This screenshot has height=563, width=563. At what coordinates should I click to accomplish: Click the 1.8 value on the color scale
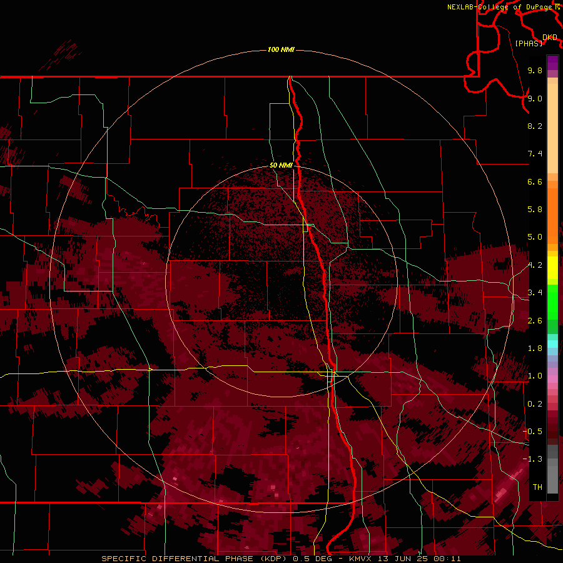point(535,348)
